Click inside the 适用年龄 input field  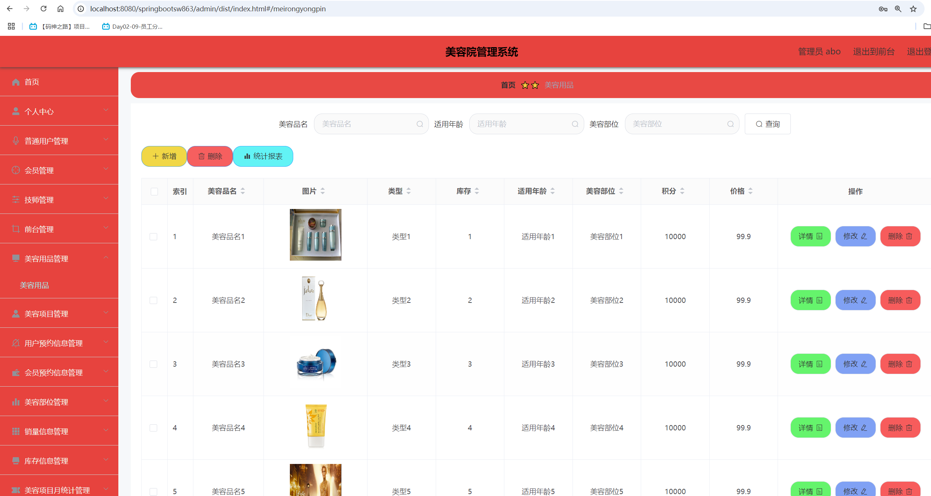coord(524,124)
